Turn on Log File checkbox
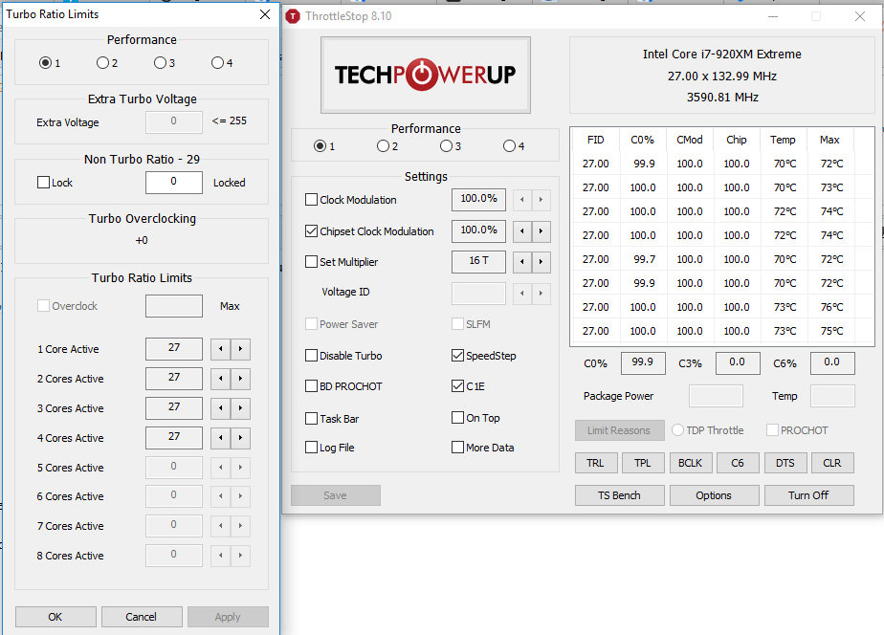 click(311, 448)
